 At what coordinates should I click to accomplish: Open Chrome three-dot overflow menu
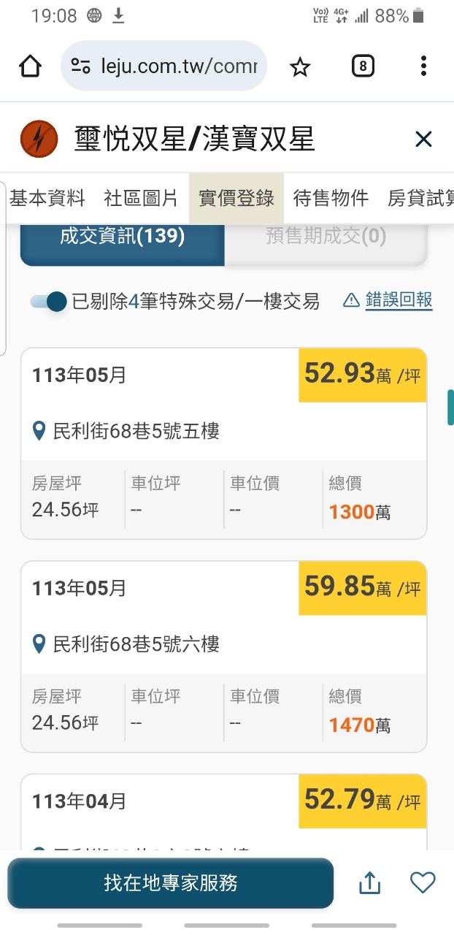coord(423,66)
